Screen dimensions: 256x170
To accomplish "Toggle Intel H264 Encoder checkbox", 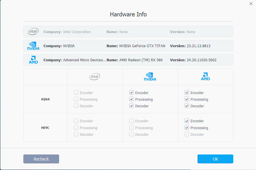I will pos(76,93).
